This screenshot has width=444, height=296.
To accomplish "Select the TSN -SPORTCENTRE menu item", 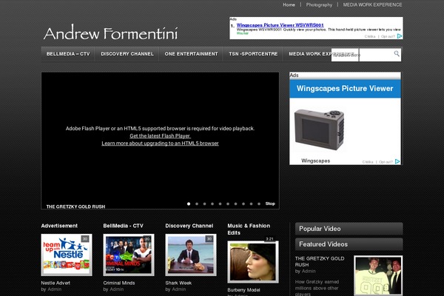I will [253, 54].
